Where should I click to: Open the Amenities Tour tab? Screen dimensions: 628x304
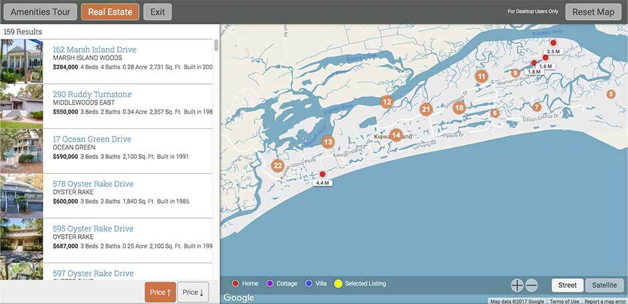point(39,12)
